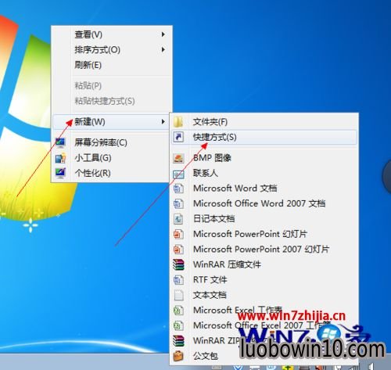
Task: Open 屏幕分辨率(C) settings
Action: (112, 142)
